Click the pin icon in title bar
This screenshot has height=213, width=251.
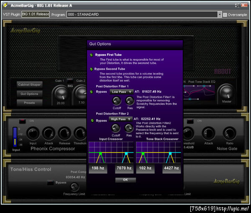pyautogui.click(x=237, y=5)
